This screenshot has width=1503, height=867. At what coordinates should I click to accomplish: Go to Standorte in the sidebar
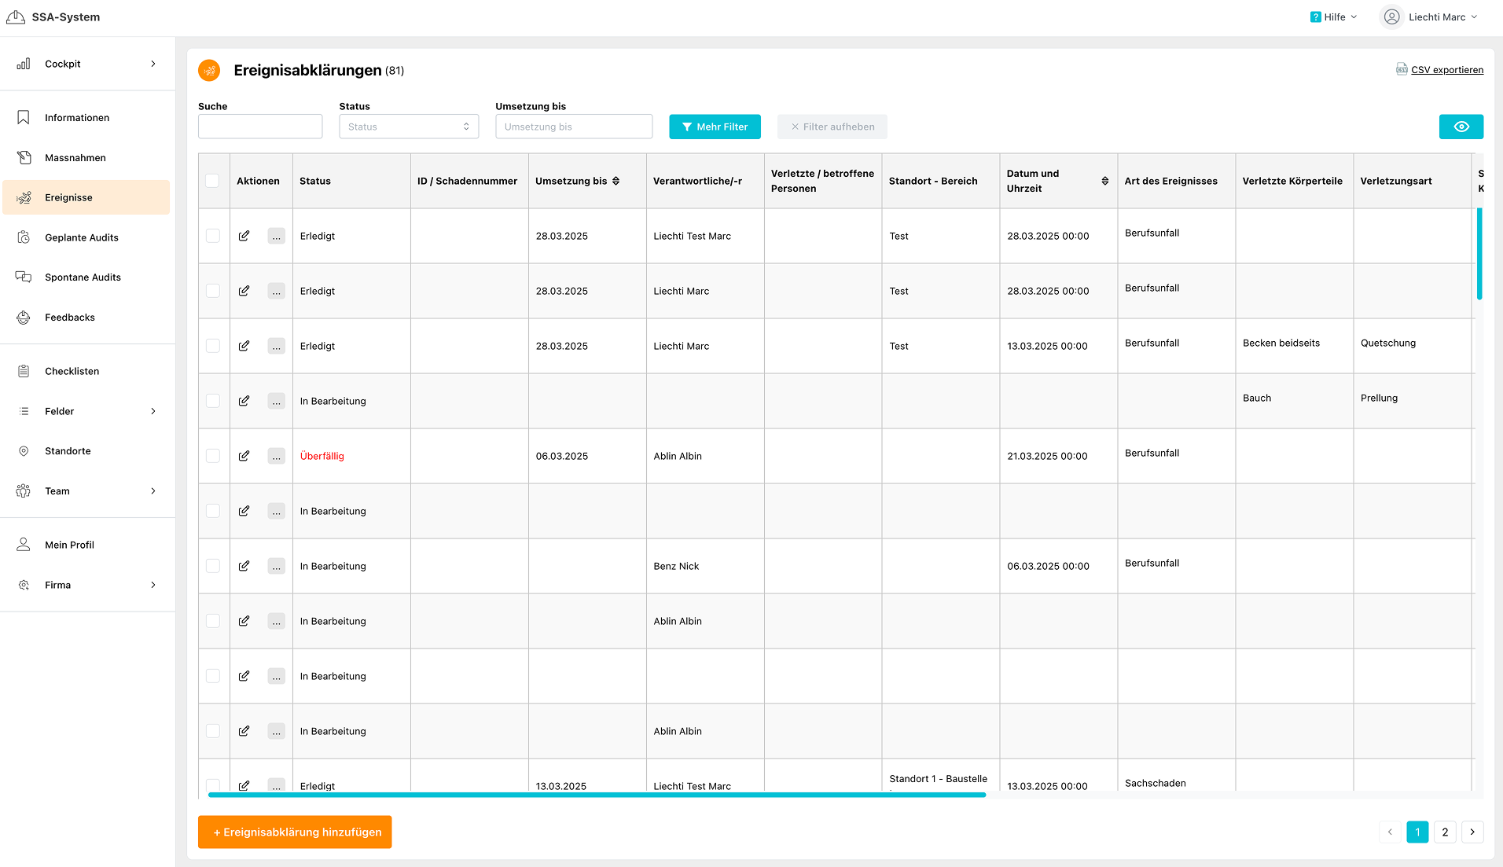[x=68, y=451]
